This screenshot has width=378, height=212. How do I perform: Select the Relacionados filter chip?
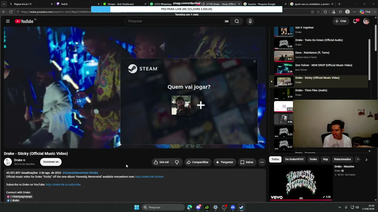pyautogui.click(x=343, y=159)
